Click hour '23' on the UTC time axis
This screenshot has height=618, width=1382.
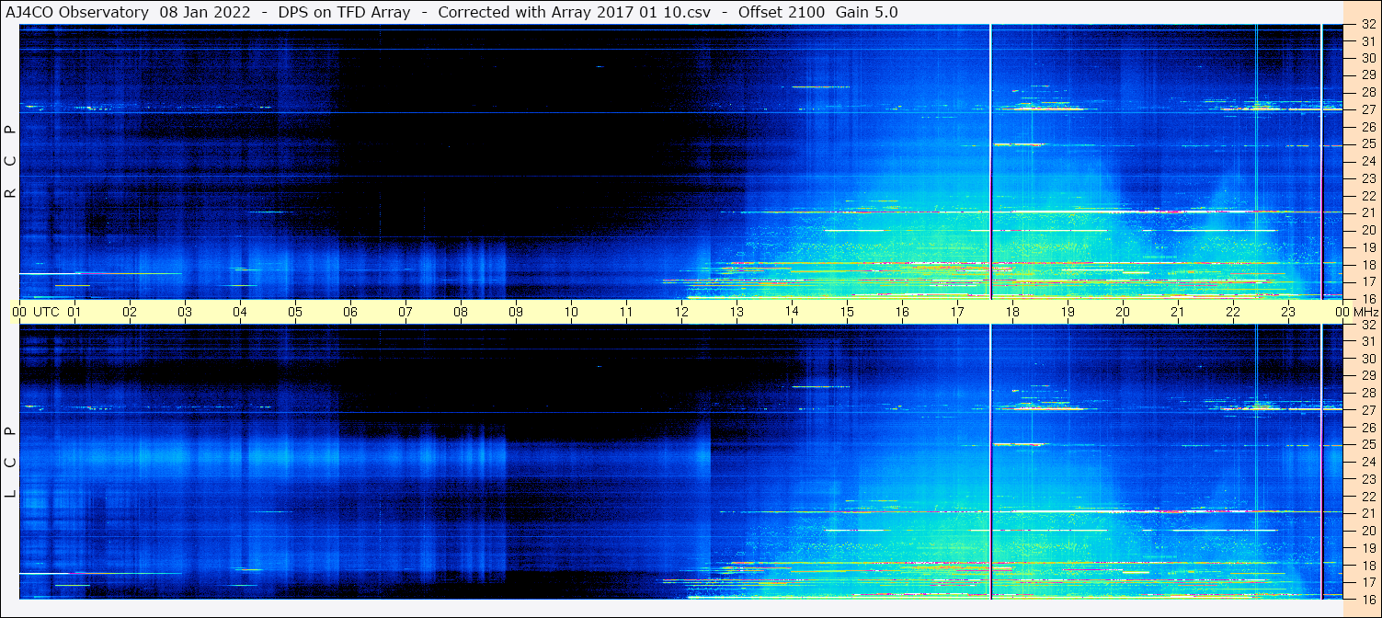[1288, 312]
